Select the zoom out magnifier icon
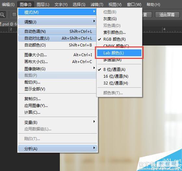Viewport: 182px width, 171px height. (x=2, y=15)
